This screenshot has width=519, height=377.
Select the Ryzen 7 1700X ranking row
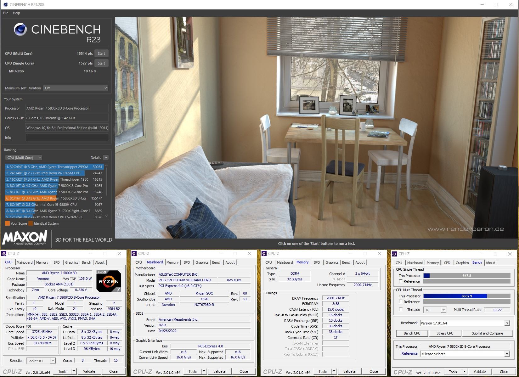54,211
